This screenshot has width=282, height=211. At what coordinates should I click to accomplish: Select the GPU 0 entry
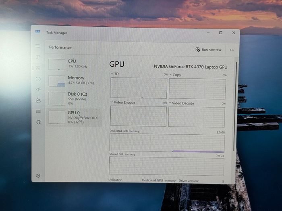[74, 117]
